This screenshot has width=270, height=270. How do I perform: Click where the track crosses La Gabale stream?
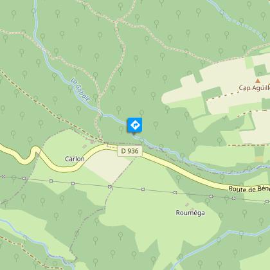click(x=101, y=114)
